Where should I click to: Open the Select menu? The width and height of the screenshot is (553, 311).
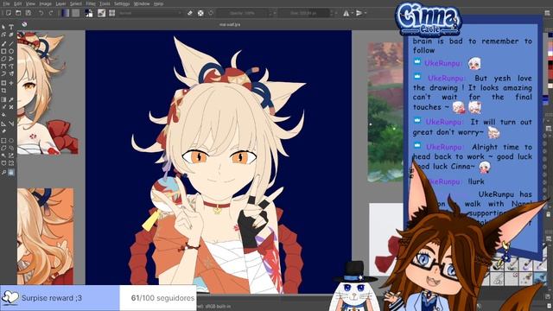[75, 3]
